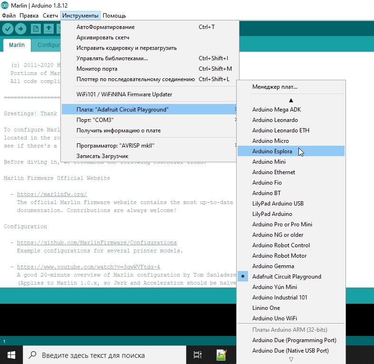Viewport: 374px width, 364px height.
Task: Click the Task View taskbar icon
Action: [x=198, y=355]
